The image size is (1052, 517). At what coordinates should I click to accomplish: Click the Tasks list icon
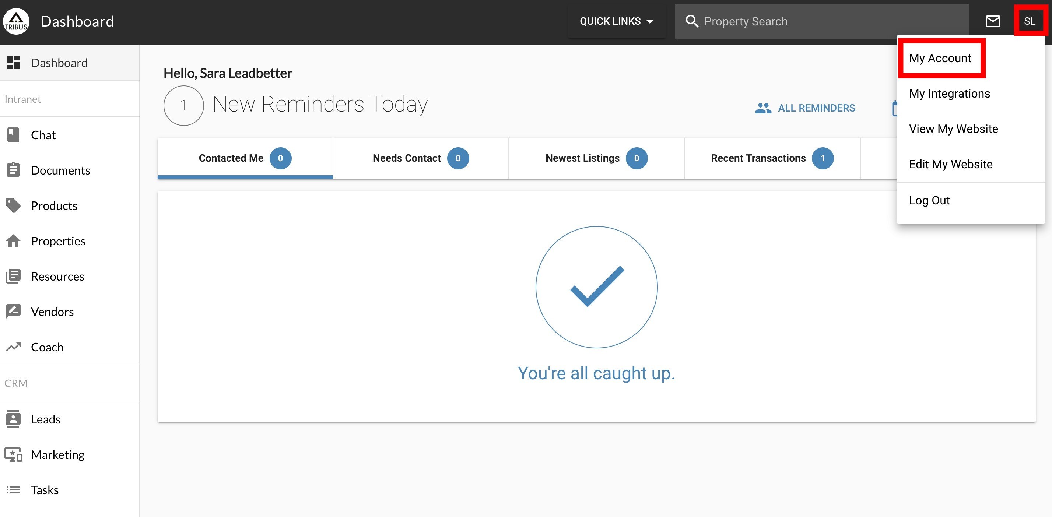coord(13,490)
